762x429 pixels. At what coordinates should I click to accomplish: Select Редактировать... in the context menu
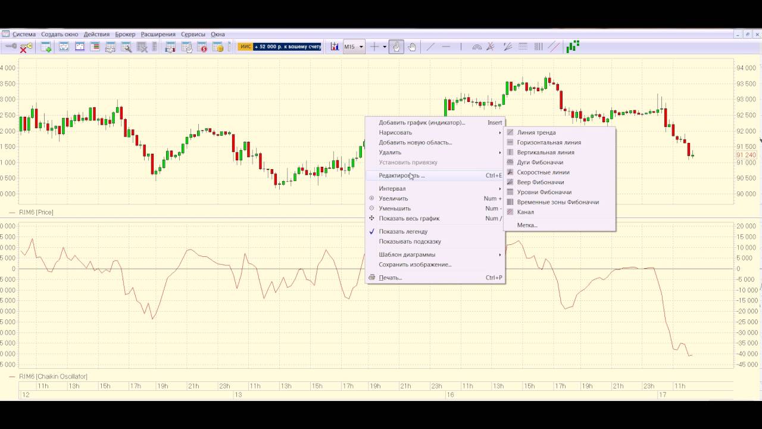point(435,175)
